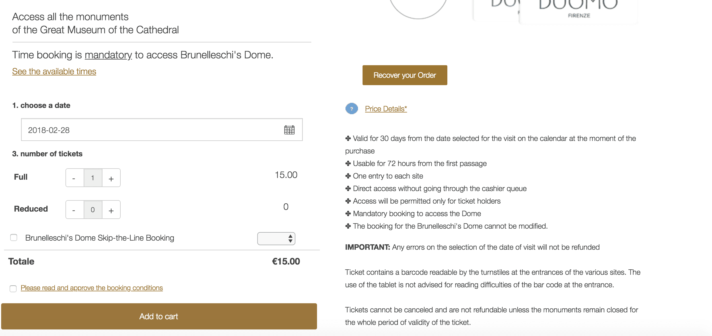This screenshot has height=336, width=712.
Task: Open the Dome booking time dropdown
Action: pyautogui.click(x=276, y=239)
